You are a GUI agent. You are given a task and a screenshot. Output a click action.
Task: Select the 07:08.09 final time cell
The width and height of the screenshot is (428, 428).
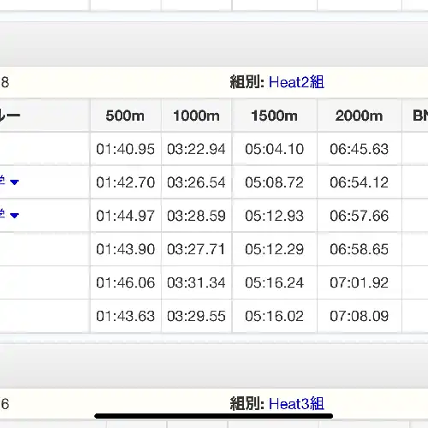[359, 316]
